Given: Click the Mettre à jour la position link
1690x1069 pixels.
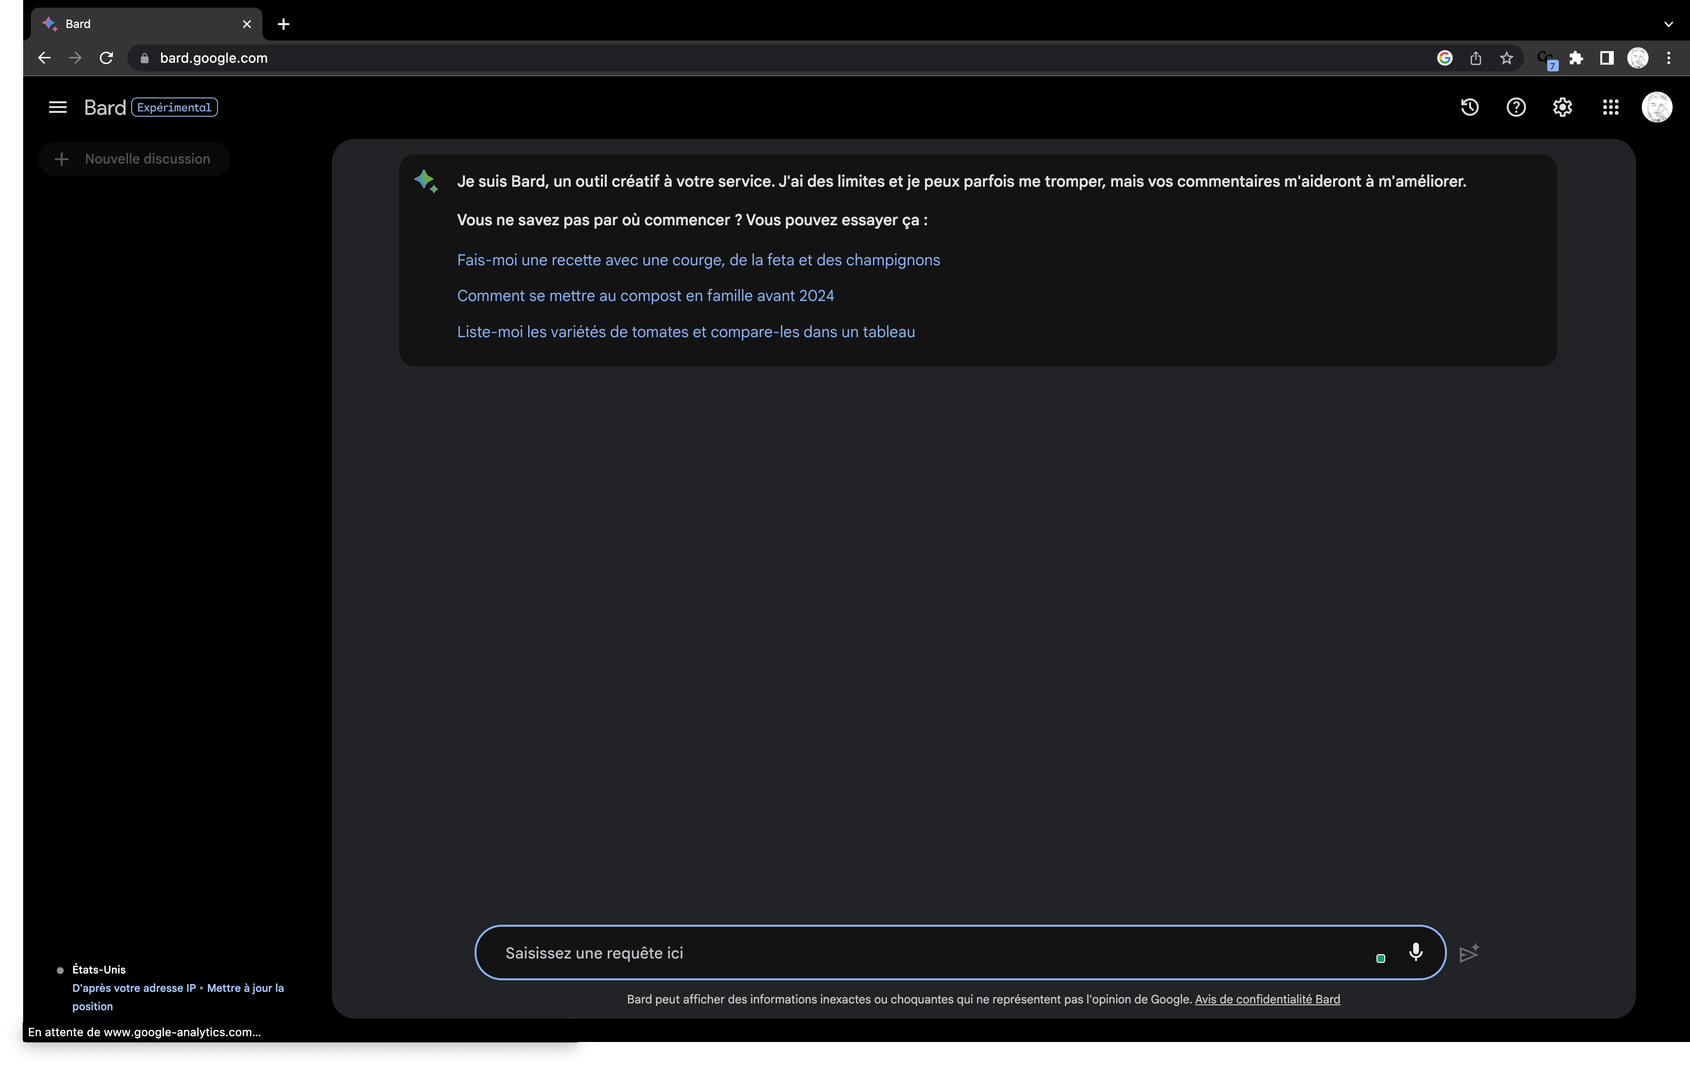Looking at the screenshot, I should point(178,997).
